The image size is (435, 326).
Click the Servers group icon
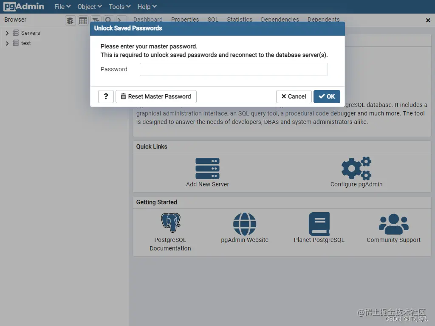(16, 33)
